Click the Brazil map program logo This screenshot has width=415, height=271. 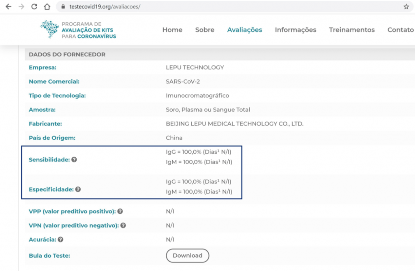49,29
